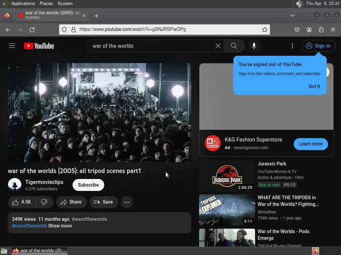Open the YouTube hamburger guide menu
The width and height of the screenshot is (341, 255).
(12, 46)
